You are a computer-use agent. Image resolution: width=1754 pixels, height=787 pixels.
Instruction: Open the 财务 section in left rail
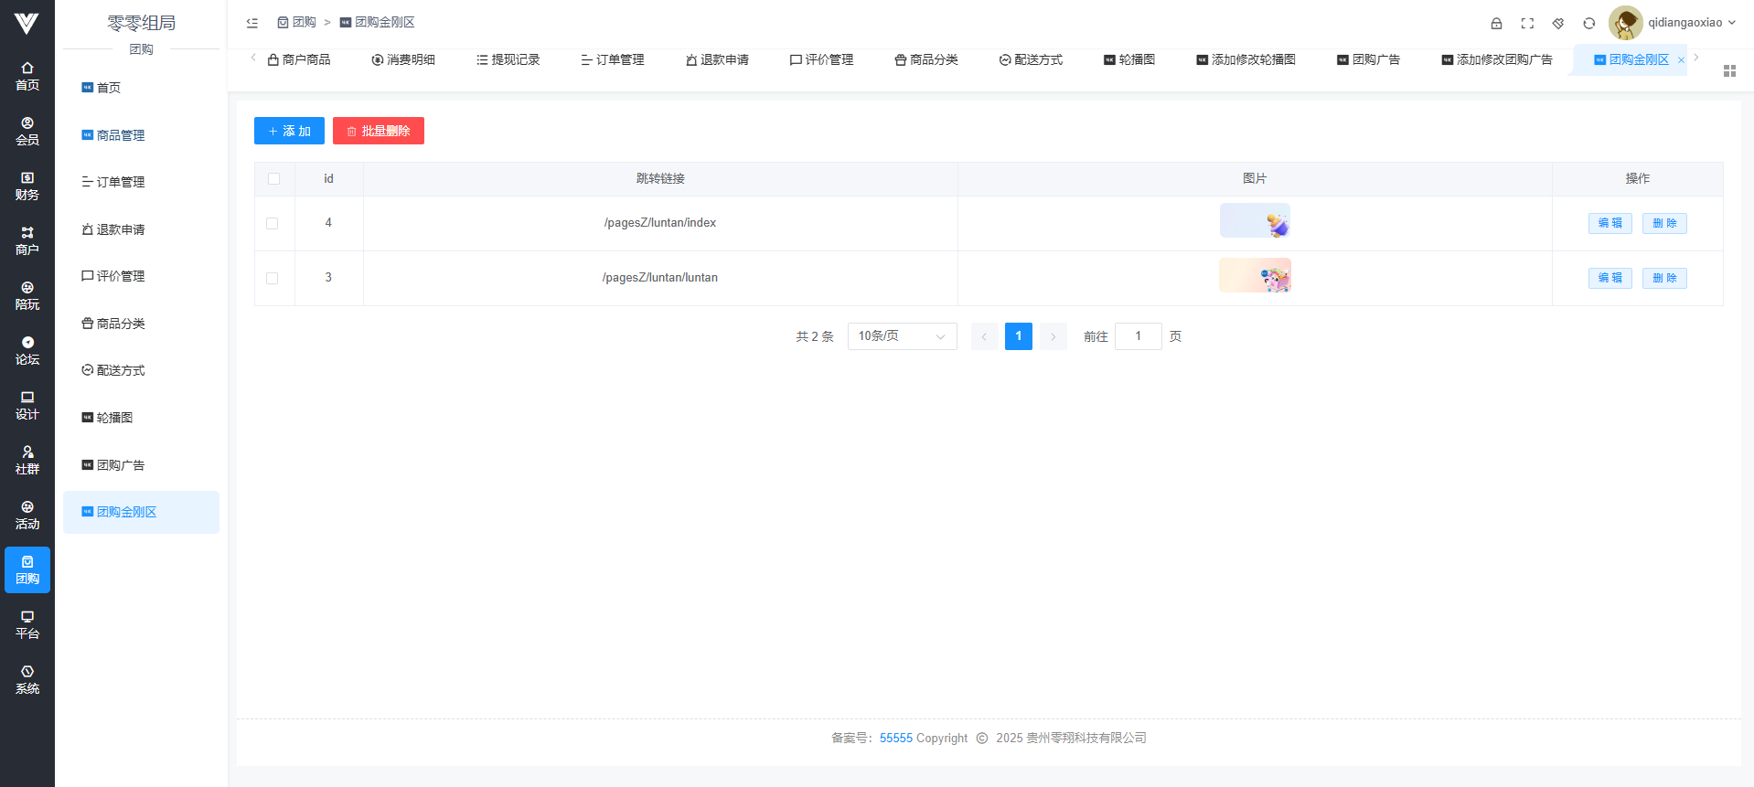click(x=27, y=186)
